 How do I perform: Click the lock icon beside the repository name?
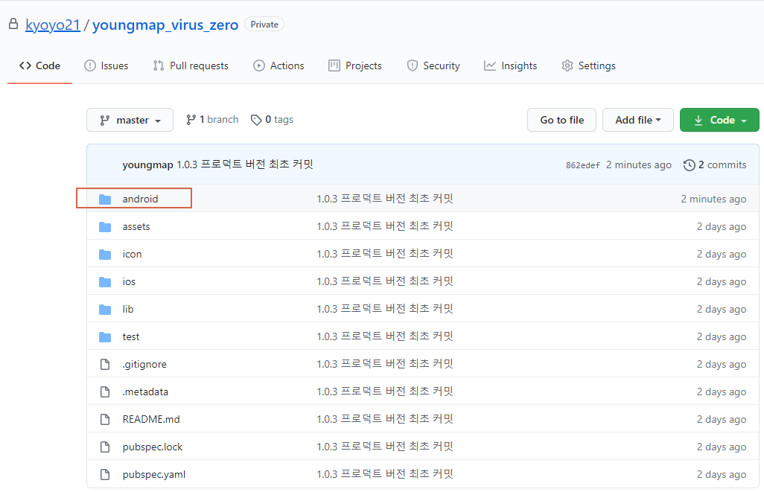(13, 24)
